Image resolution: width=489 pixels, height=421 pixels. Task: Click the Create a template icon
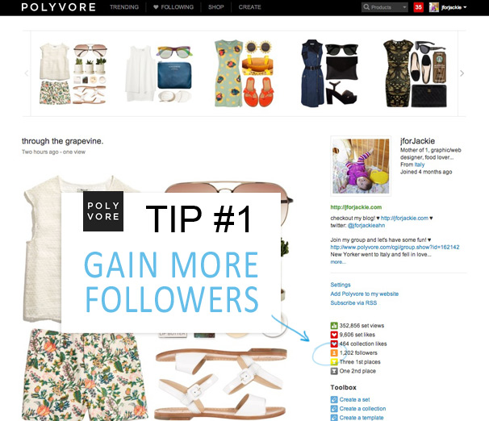click(x=334, y=418)
